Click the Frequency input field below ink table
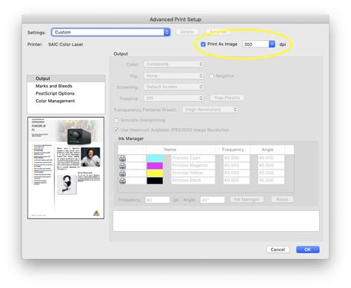 click(158, 200)
